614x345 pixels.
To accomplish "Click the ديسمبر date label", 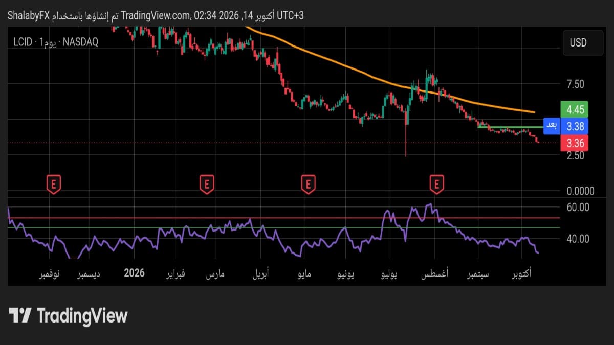I will pos(89,273).
